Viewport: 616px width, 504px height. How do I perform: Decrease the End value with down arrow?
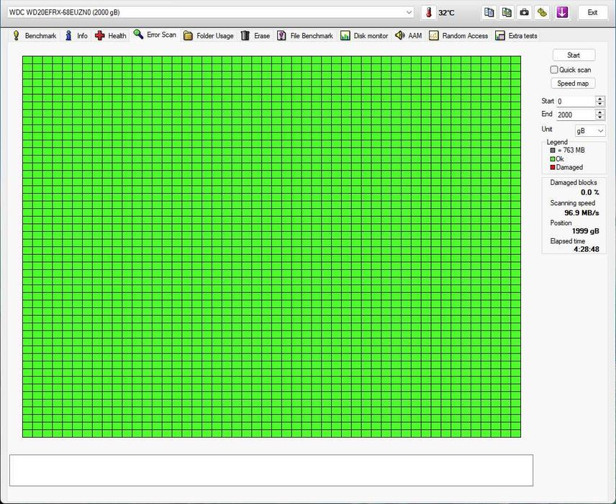599,117
